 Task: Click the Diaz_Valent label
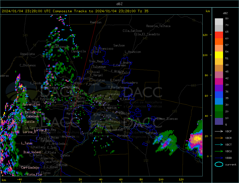click(x=32, y=152)
